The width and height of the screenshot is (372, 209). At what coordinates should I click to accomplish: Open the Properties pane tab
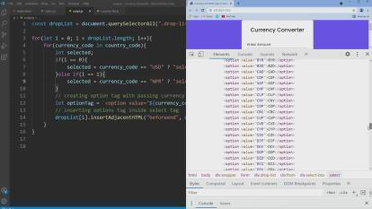pyautogui.click(x=331, y=183)
